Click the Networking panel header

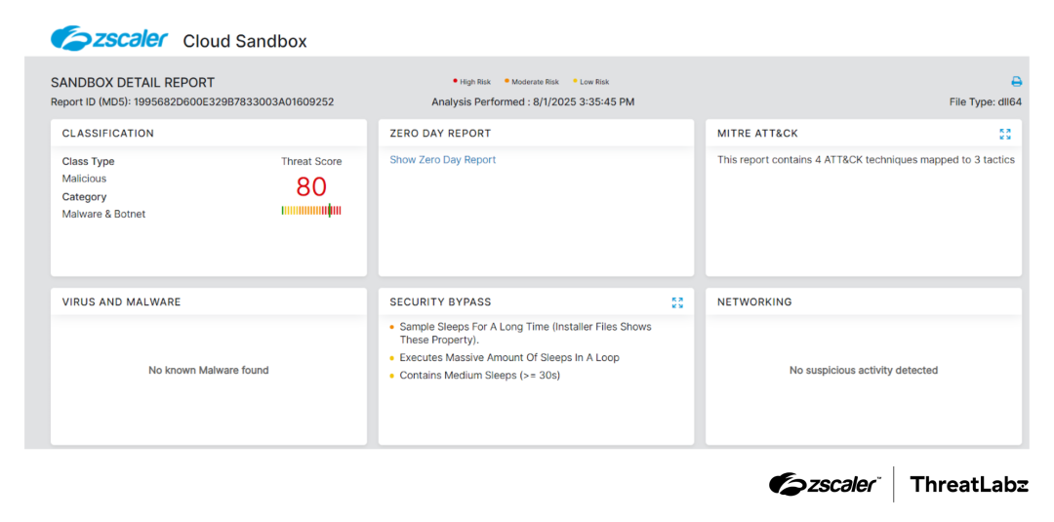(754, 302)
